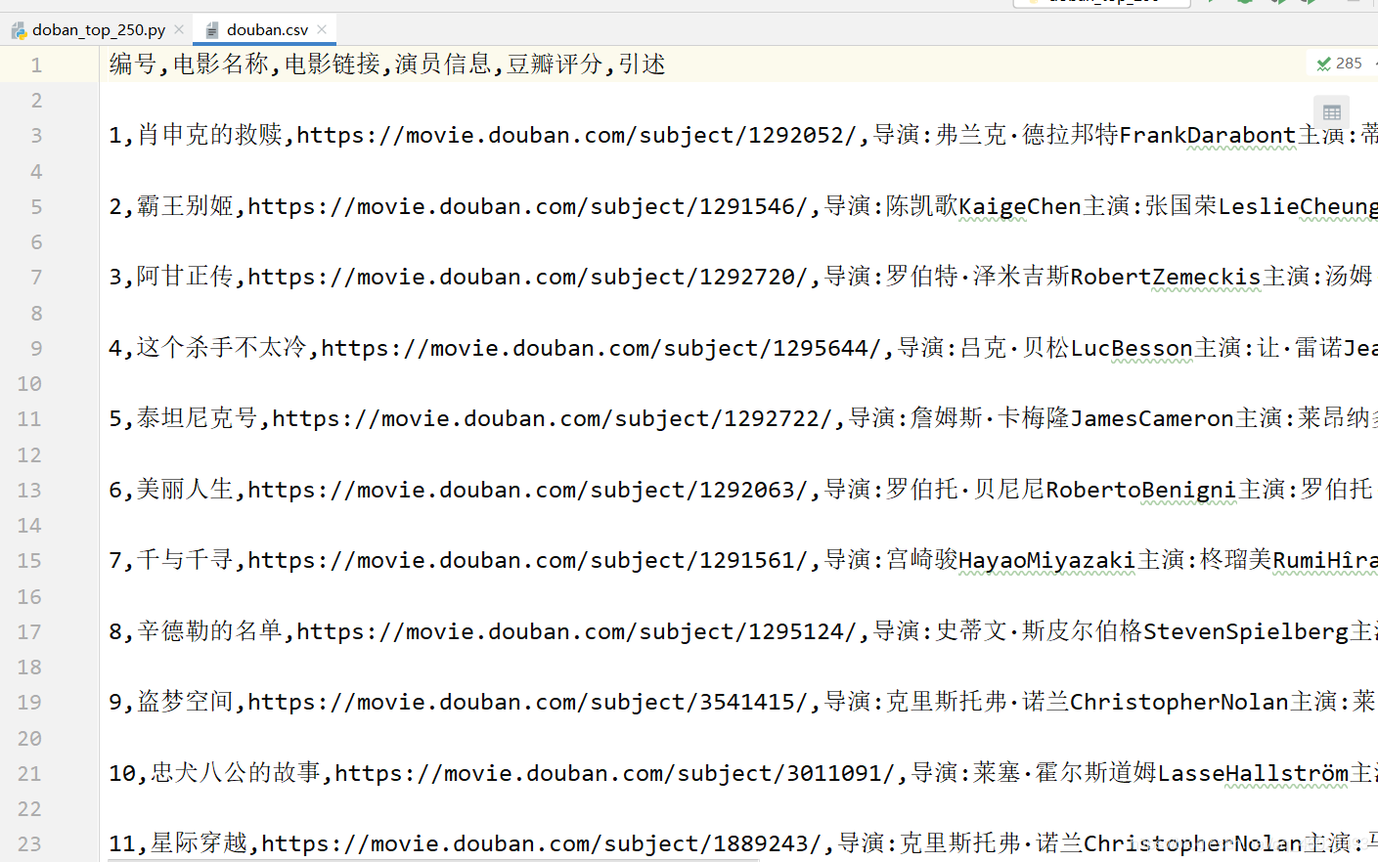1378x862 pixels.
Task: Click the URL ending in subject/1292722/
Action: (553, 418)
